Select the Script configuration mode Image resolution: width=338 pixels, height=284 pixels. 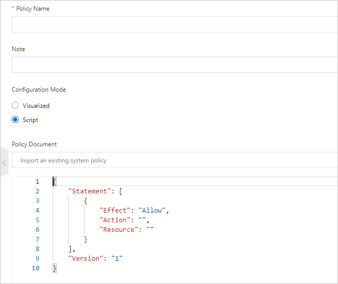(x=15, y=119)
